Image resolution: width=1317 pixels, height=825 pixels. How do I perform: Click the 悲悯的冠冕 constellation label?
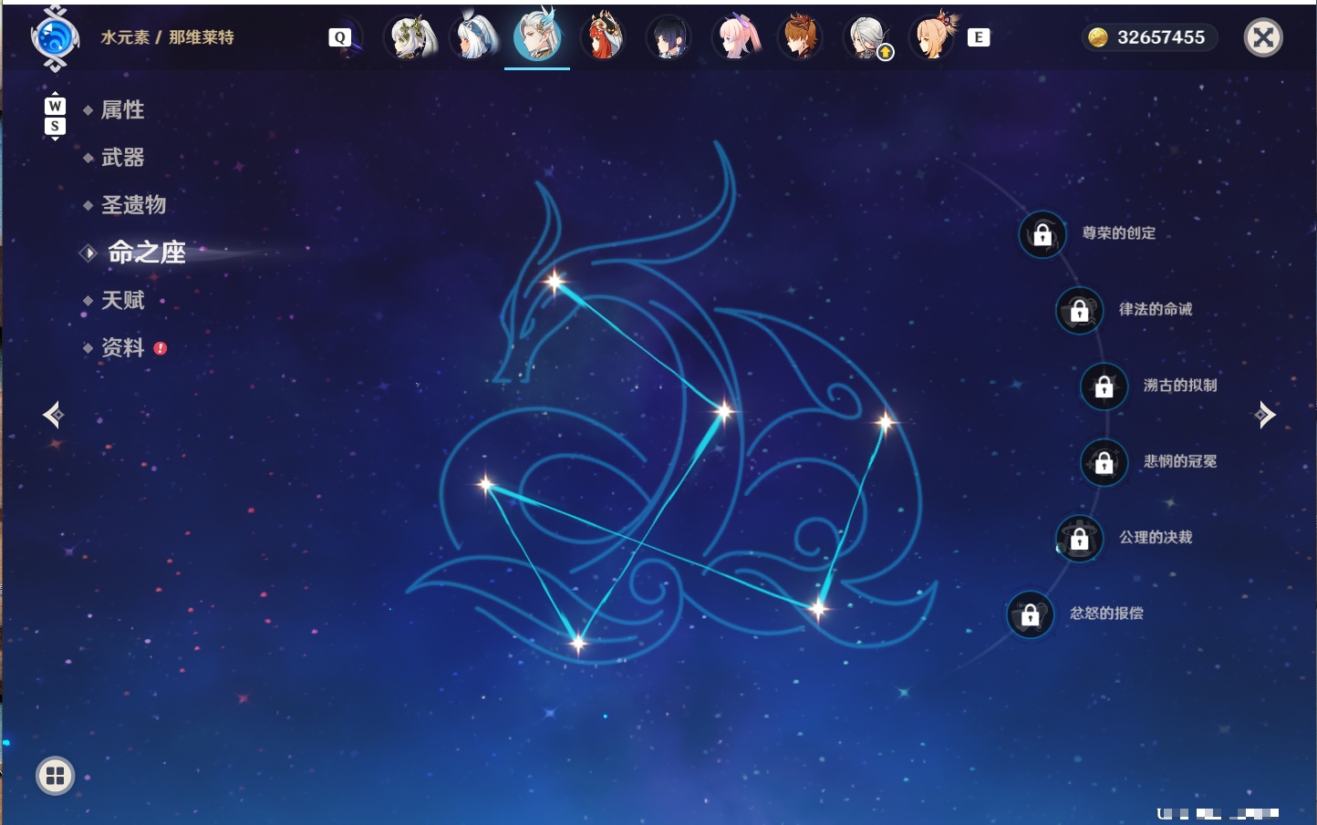[1180, 461]
